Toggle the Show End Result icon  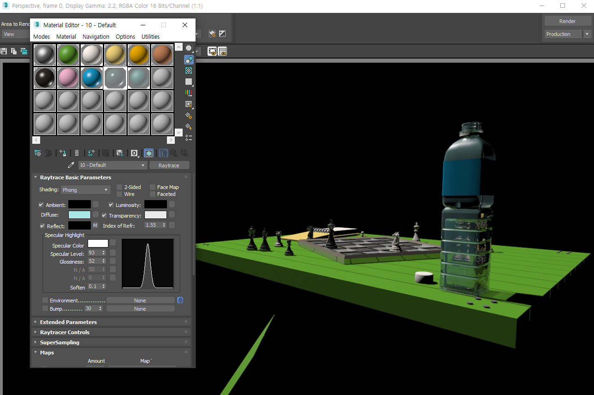[x=164, y=153]
